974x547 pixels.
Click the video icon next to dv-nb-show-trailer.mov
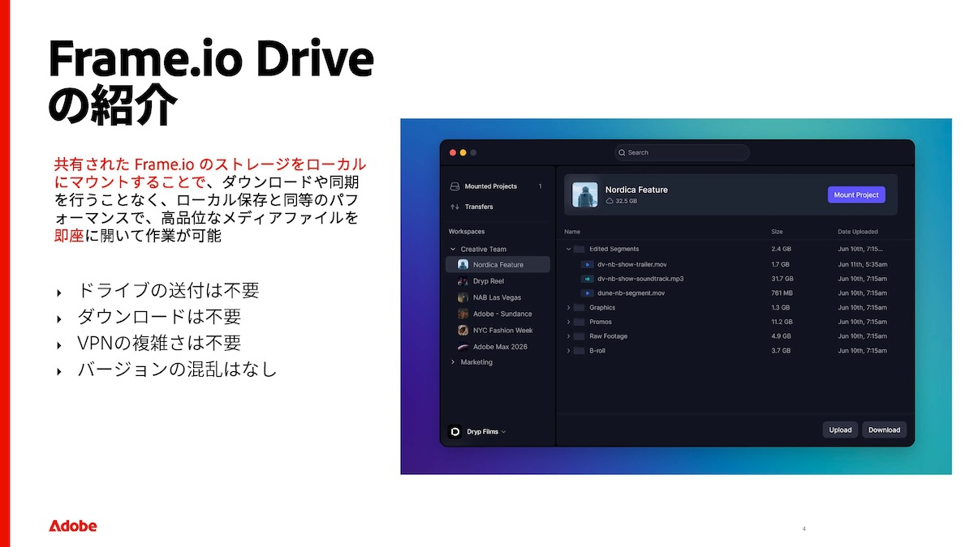(588, 264)
